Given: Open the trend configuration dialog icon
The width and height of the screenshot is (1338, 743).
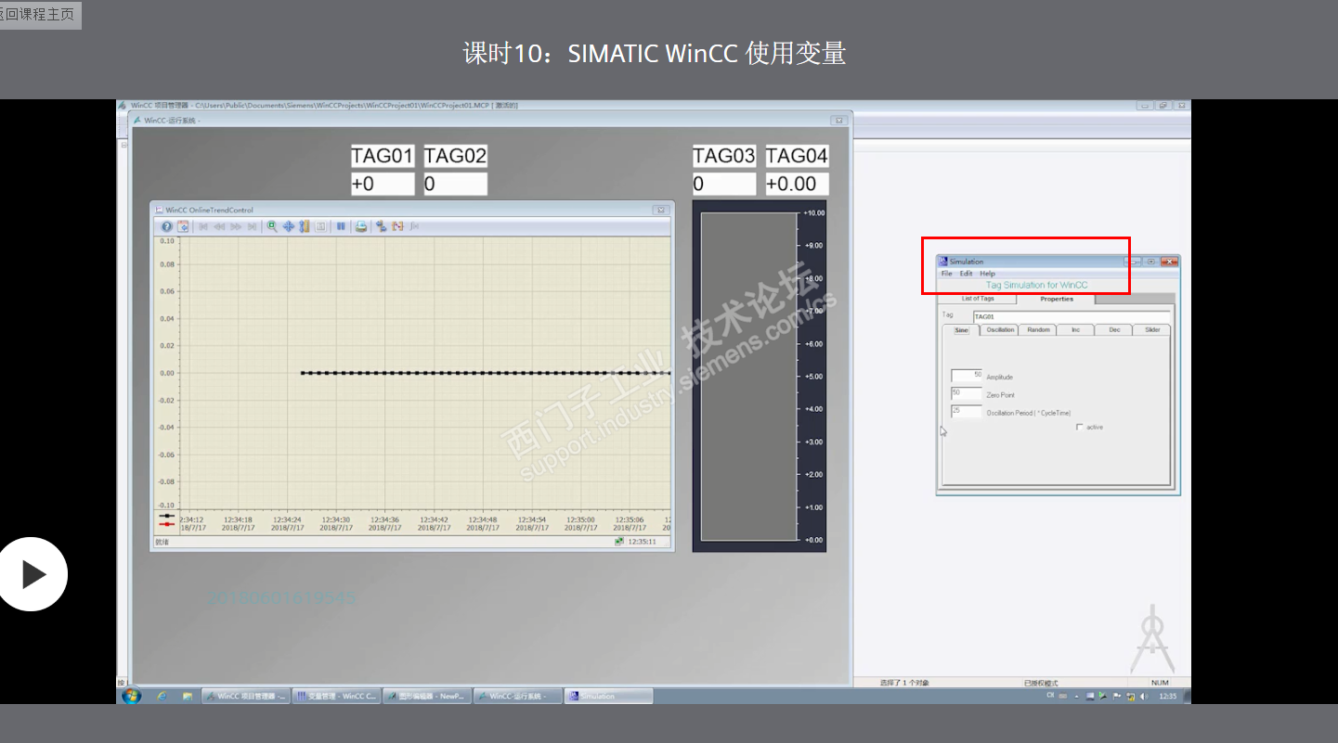Looking at the screenshot, I should point(184,226).
